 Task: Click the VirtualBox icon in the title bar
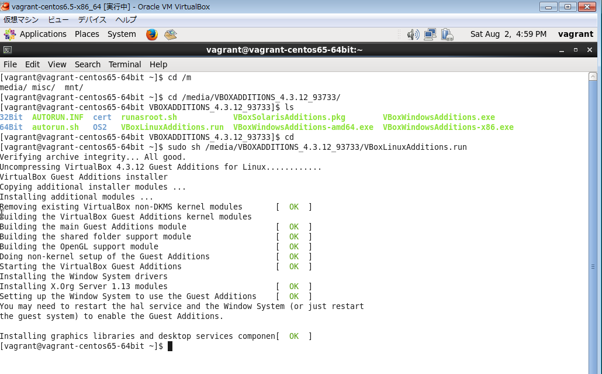coord(5,6)
